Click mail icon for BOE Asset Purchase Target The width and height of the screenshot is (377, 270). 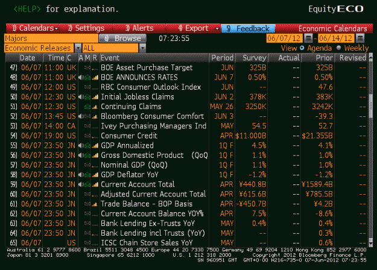click(87, 67)
